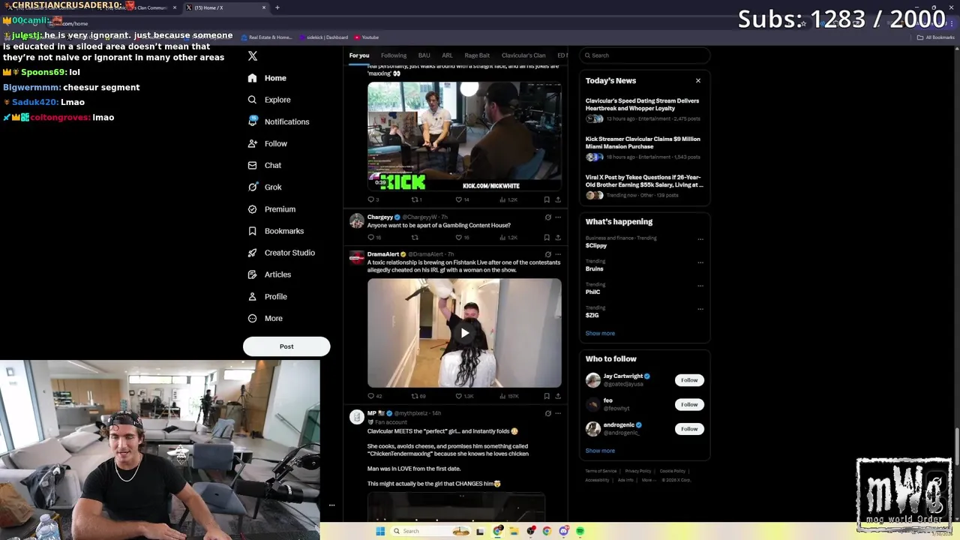Switch to the Rage Bait tab
Image resolution: width=960 pixels, height=540 pixels.
pyautogui.click(x=477, y=55)
